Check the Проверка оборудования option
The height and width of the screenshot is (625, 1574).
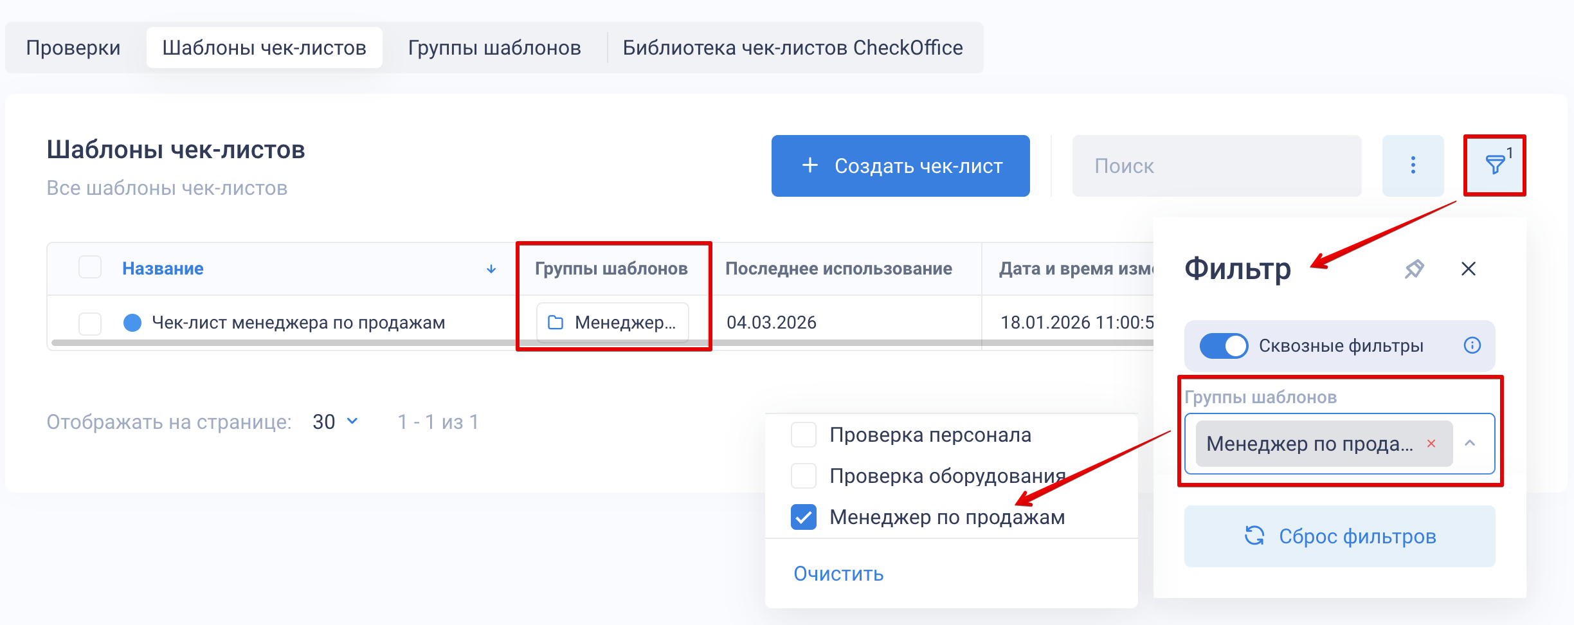point(804,476)
